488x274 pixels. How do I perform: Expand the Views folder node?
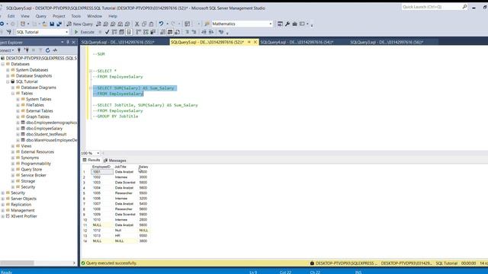pos(13,146)
